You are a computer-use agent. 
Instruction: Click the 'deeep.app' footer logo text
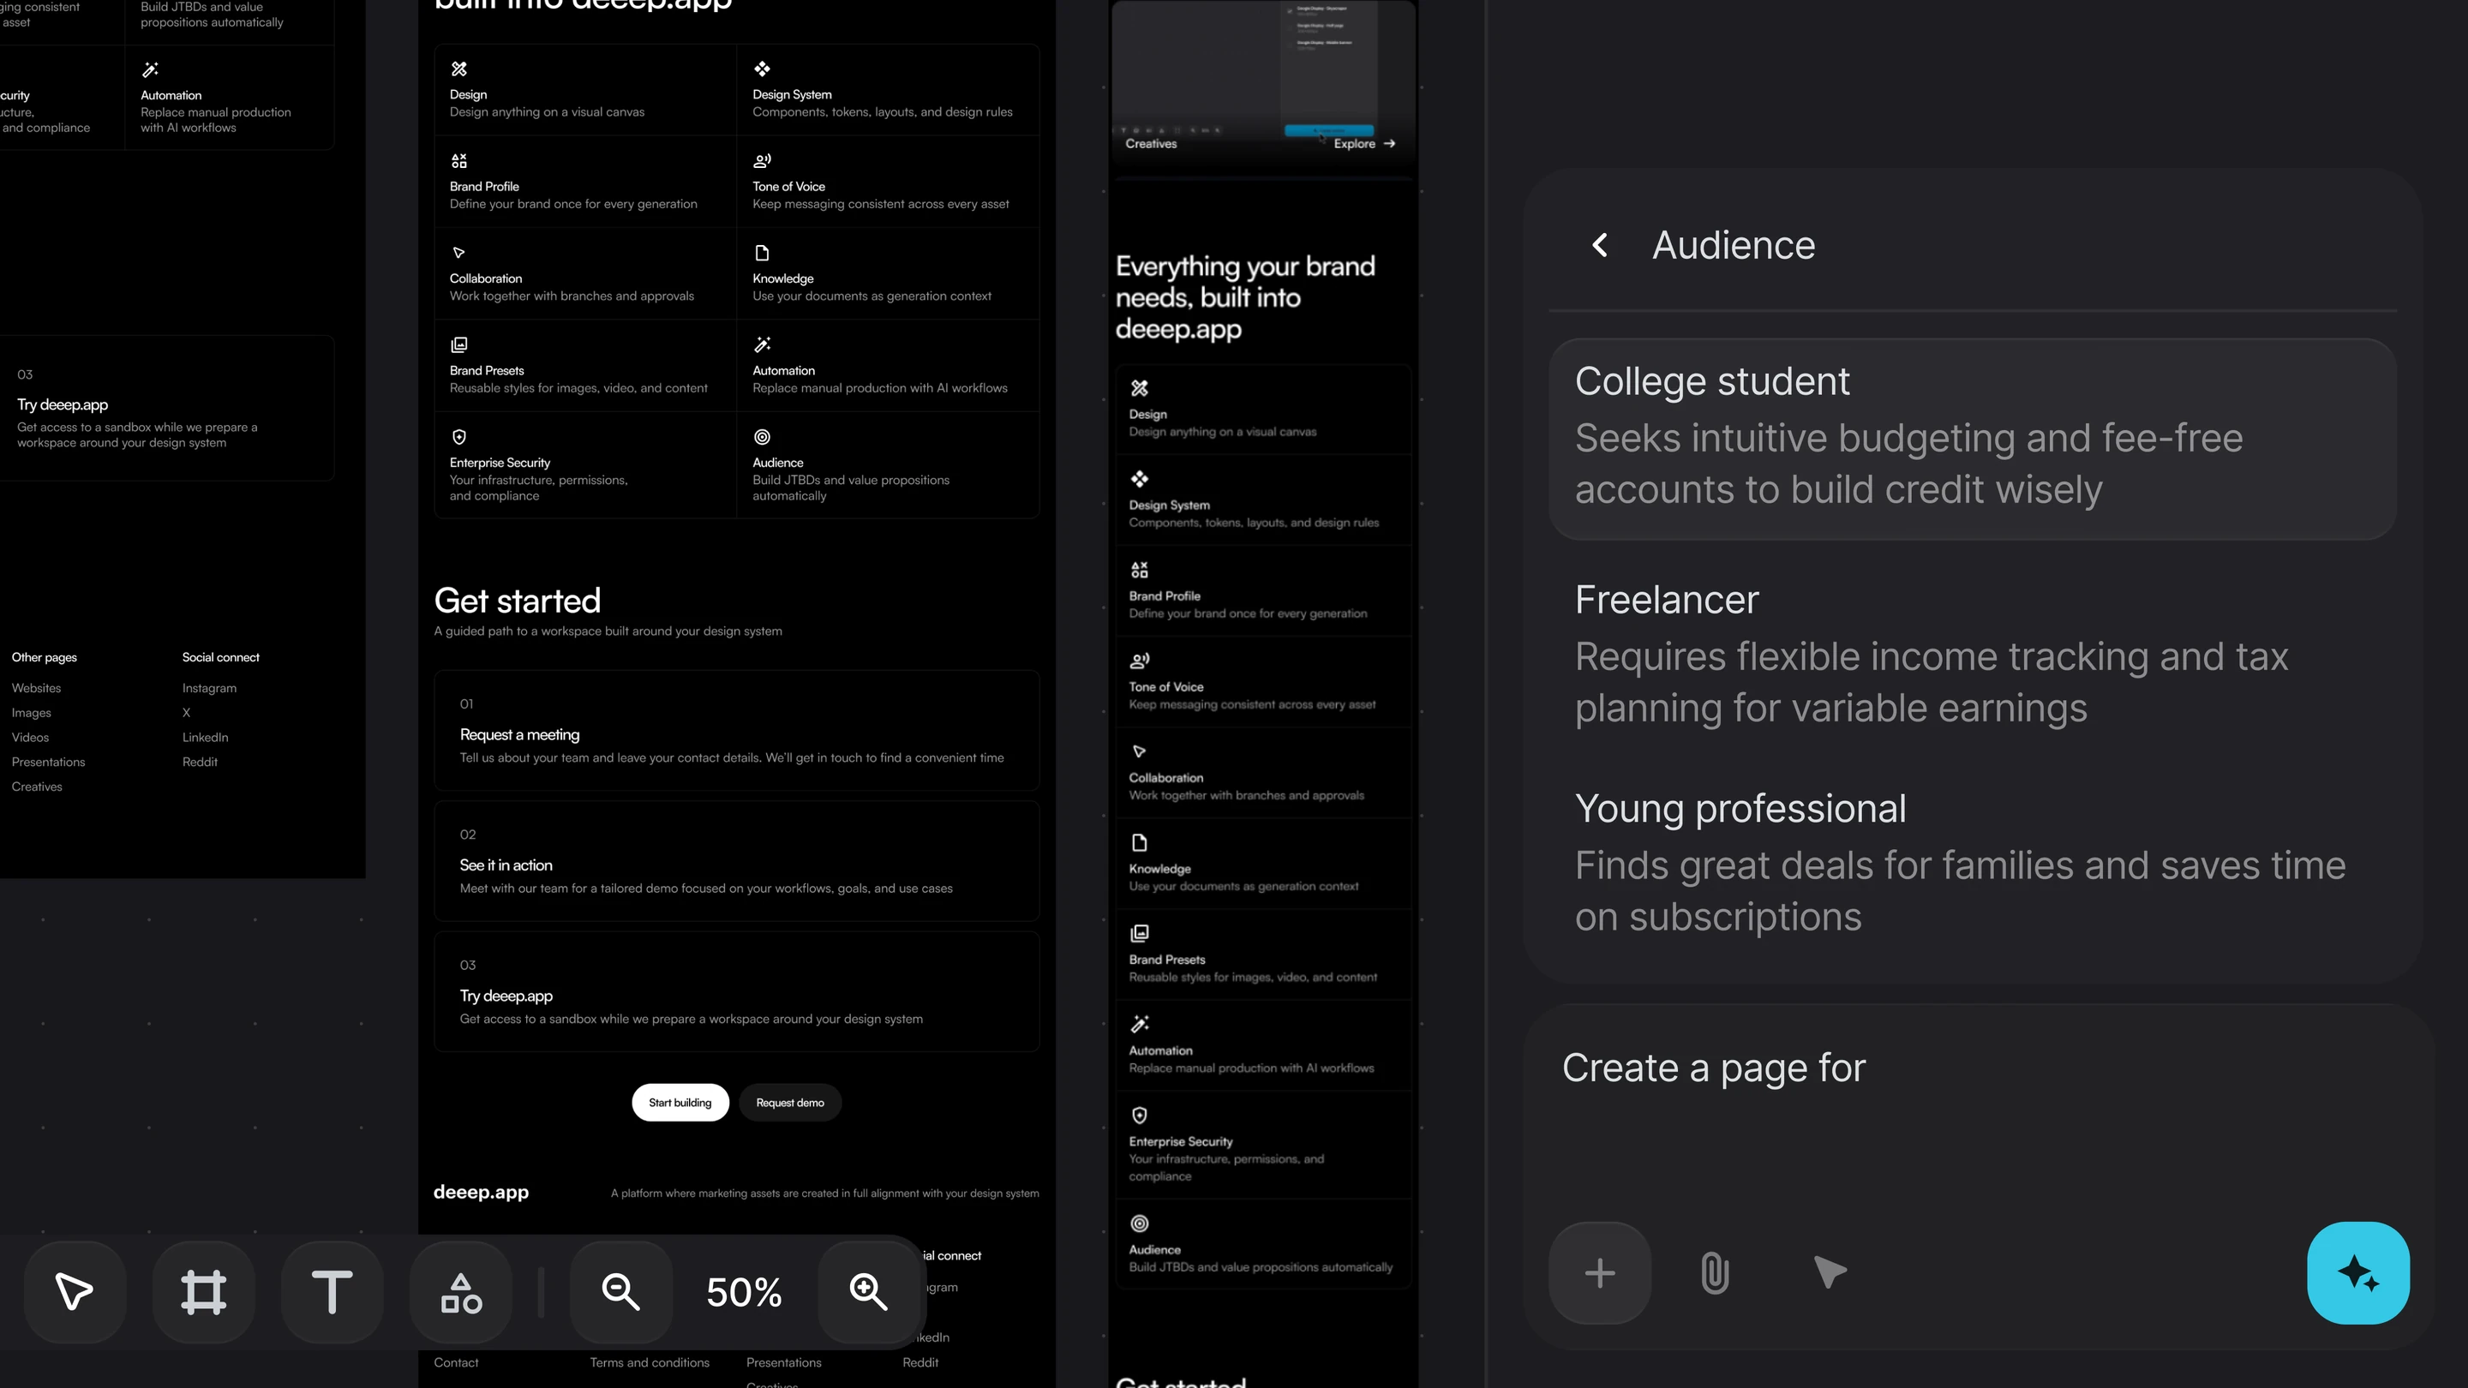click(481, 1193)
